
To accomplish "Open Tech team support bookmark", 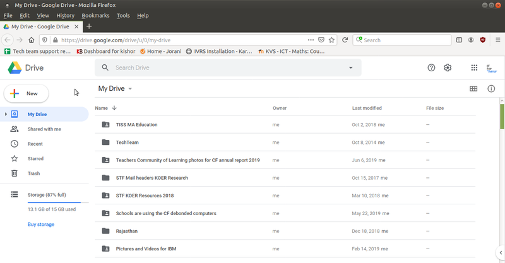I will tap(38, 51).
